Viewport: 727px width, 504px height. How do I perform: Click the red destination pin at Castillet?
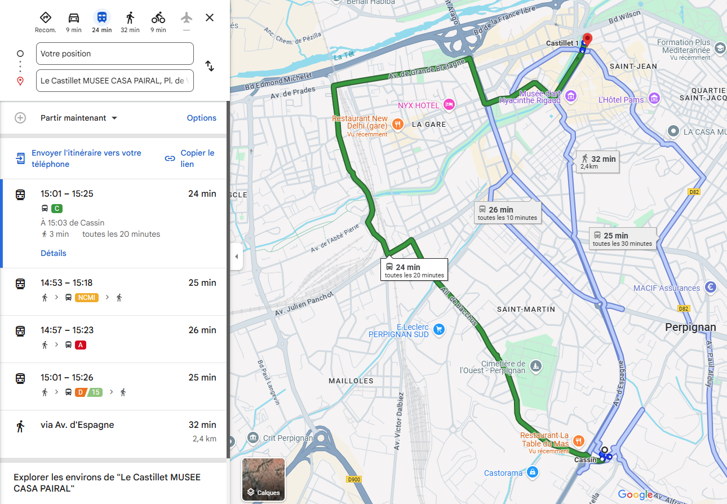pos(587,40)
